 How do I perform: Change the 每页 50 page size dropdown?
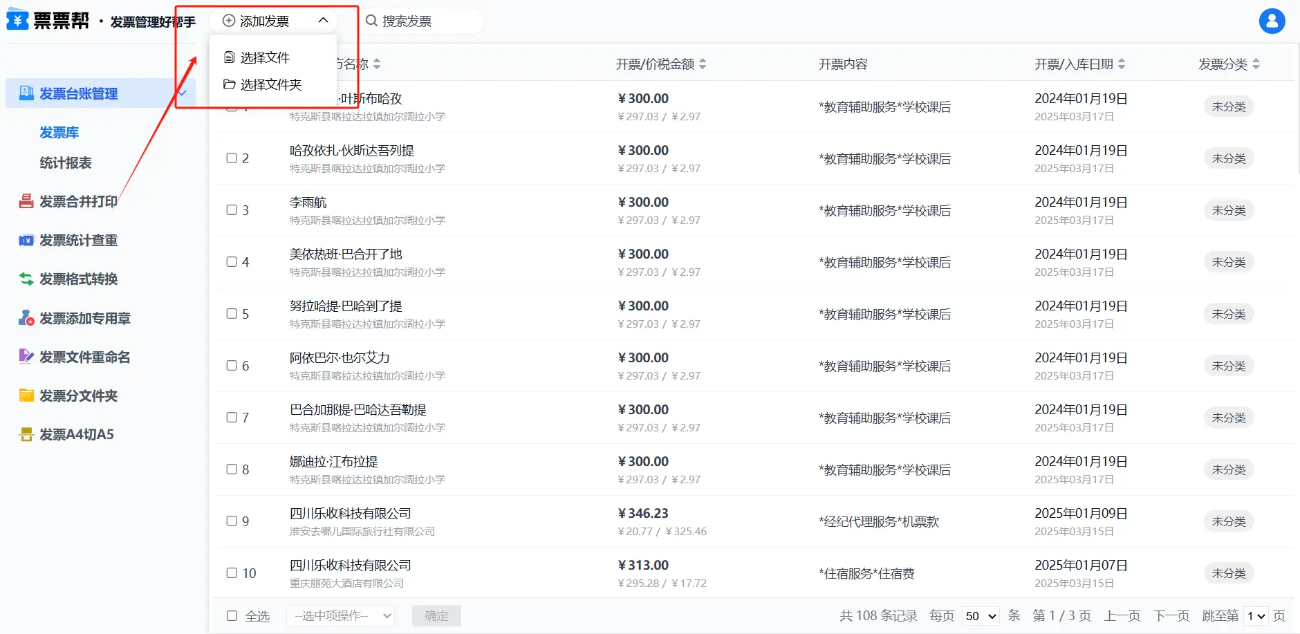[981, 616]
